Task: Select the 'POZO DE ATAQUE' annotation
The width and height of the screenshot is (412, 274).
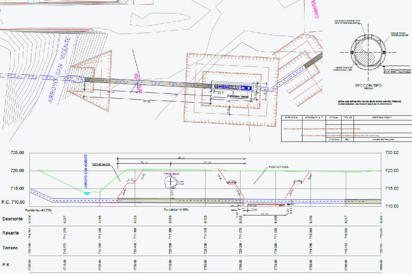Action: tap(278, 167)
